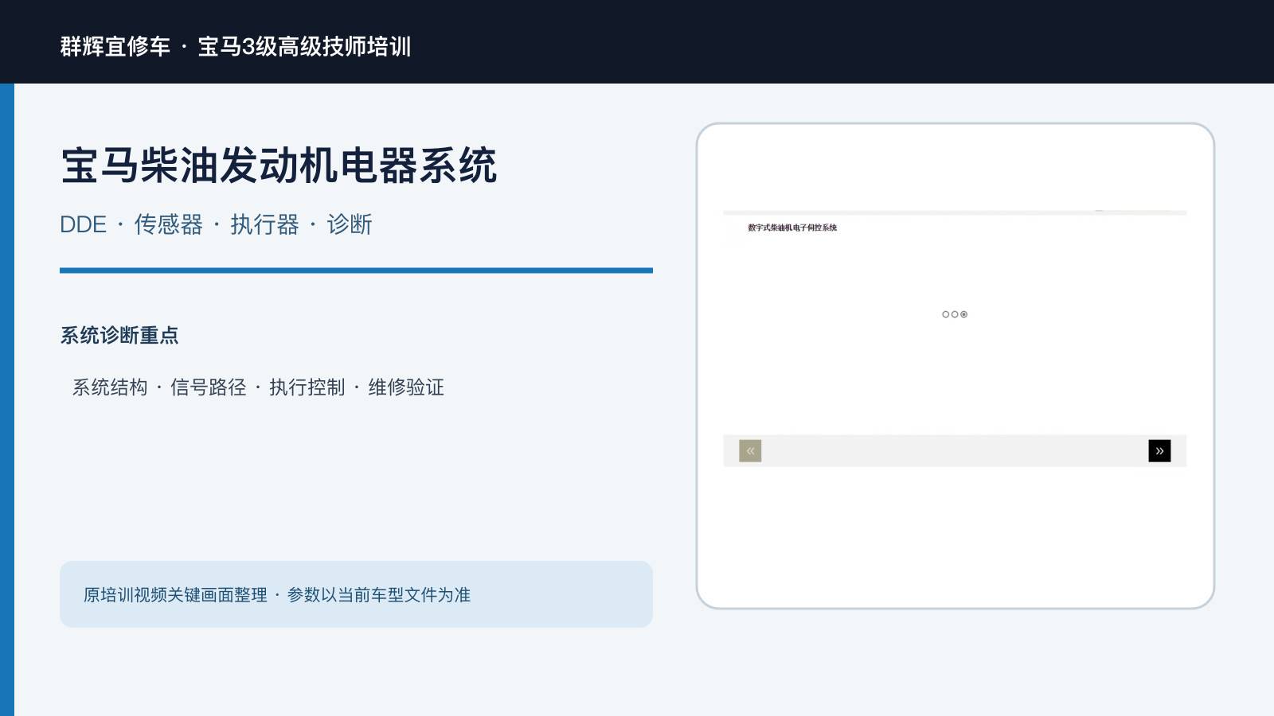The image size is (1274, 716).
Task: Click the note "原培训视频关键画面整理 · 参数以当前车型文件为准"
Action: click(277, 595)
